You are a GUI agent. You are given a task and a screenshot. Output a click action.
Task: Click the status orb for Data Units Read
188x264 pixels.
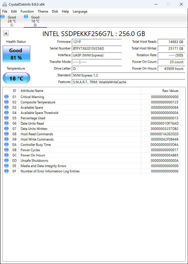click(x=6, y=123)
